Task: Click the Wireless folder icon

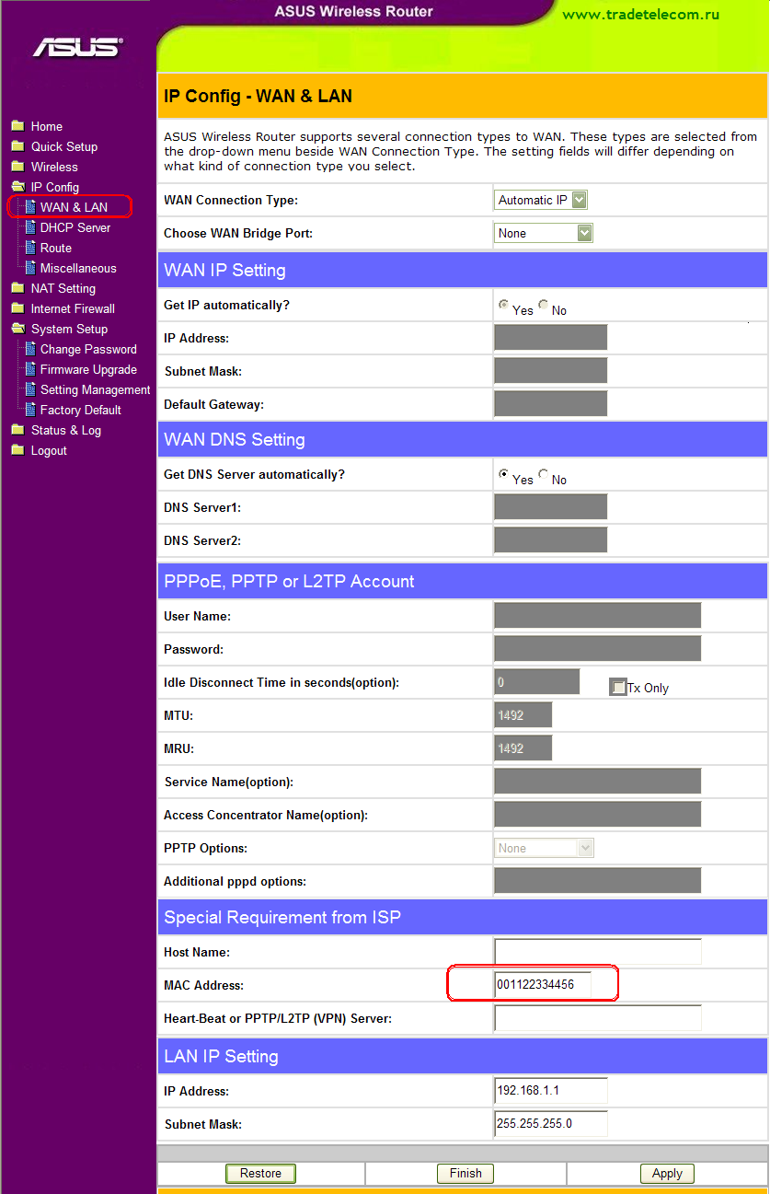Action: point(17,167)
